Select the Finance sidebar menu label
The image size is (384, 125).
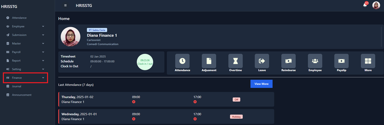click(17, 78)
